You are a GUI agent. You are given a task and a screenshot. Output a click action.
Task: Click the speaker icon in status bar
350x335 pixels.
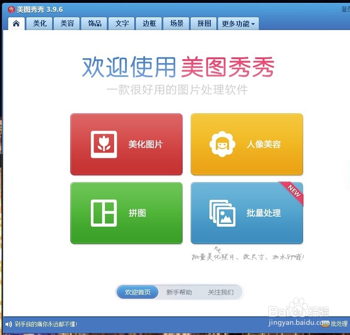click(x=9, y=324)
